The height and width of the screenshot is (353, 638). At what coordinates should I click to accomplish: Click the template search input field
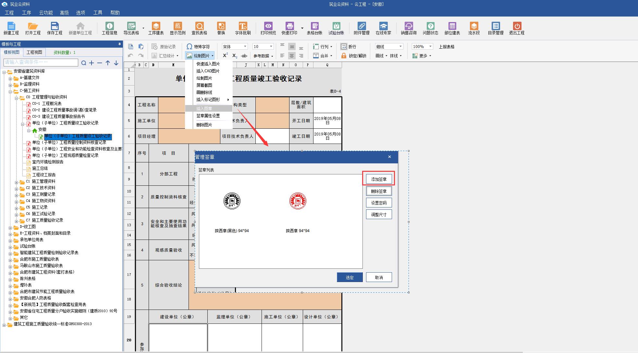pyautogui.click(x=41, y=62)
